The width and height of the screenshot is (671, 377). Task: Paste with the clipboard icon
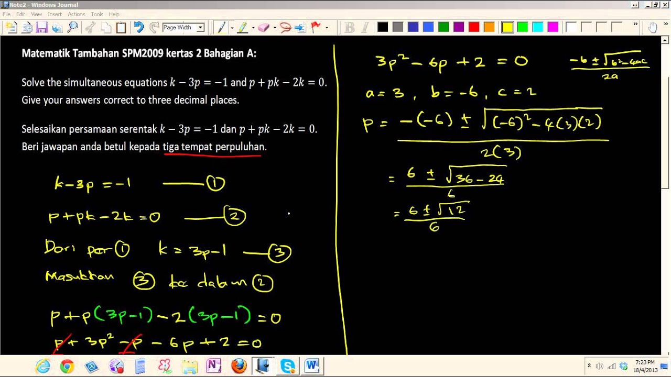coord(121,28)
